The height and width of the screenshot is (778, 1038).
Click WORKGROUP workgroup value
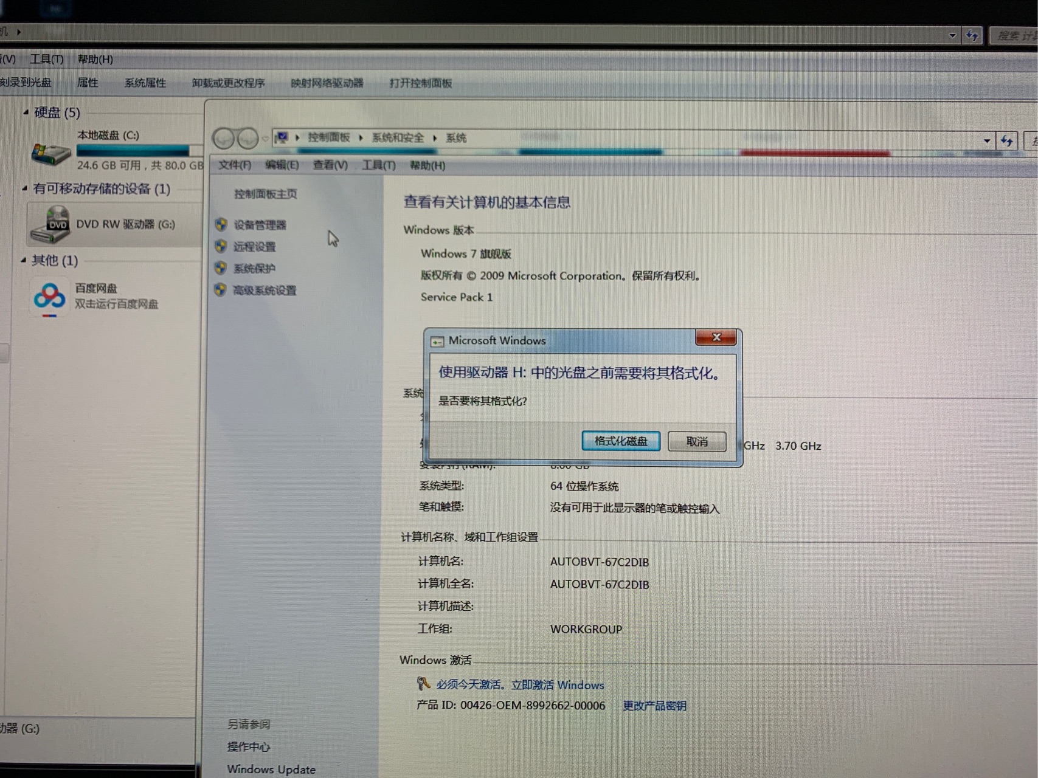(x=586, y=629)
